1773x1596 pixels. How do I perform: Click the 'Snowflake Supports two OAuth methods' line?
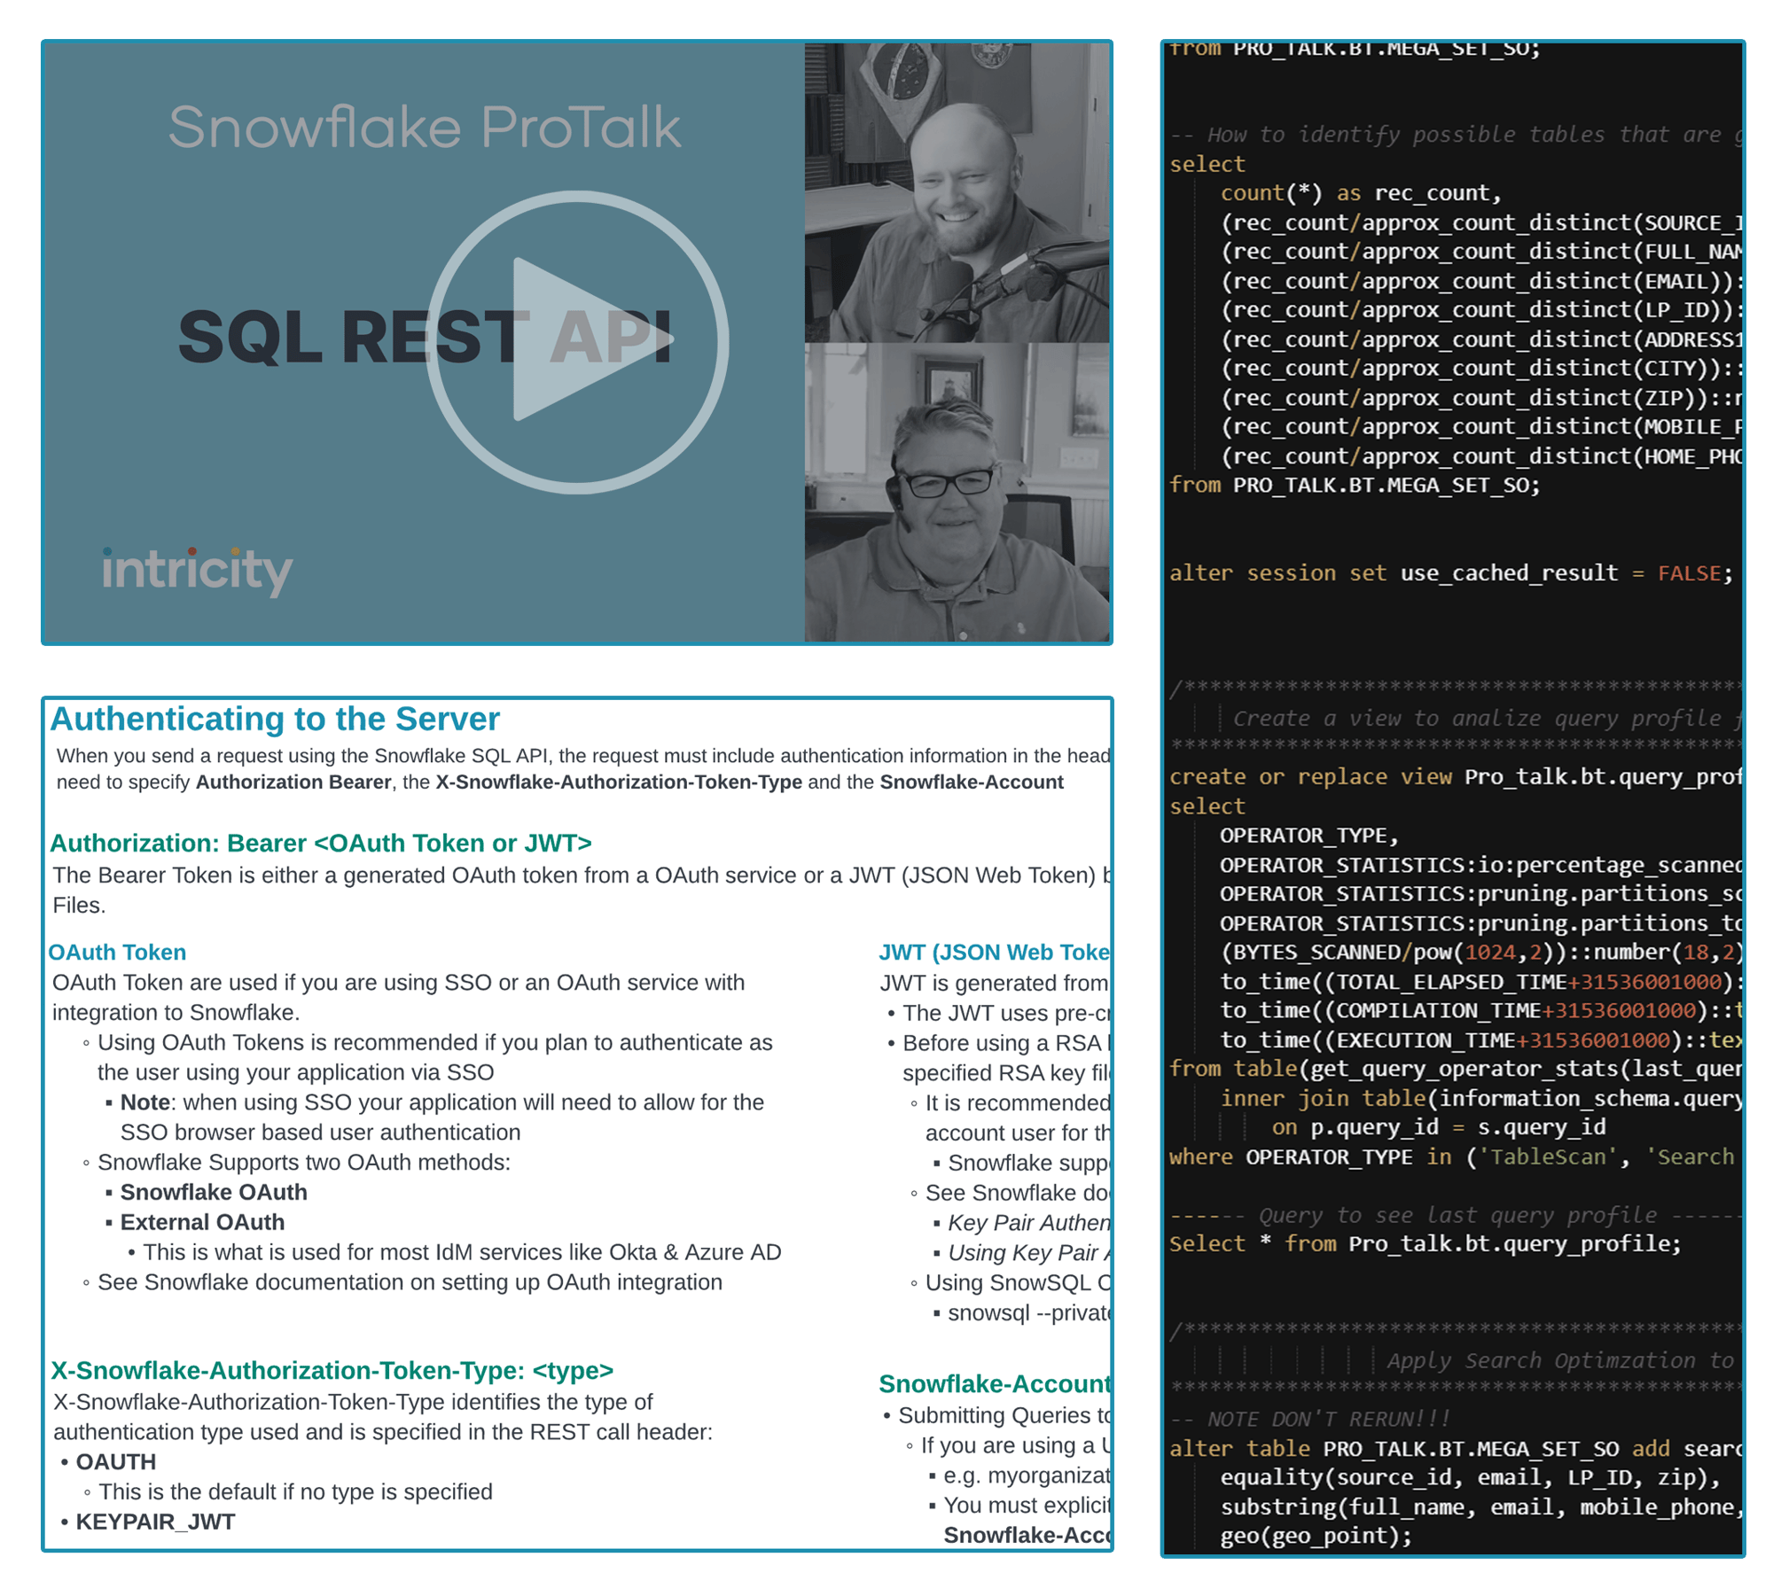pos(304,1162)
